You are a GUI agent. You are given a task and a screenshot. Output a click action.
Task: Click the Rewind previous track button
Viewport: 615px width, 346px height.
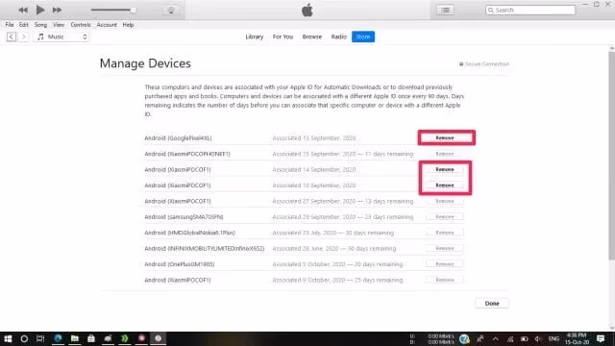(x=23, y=10)
